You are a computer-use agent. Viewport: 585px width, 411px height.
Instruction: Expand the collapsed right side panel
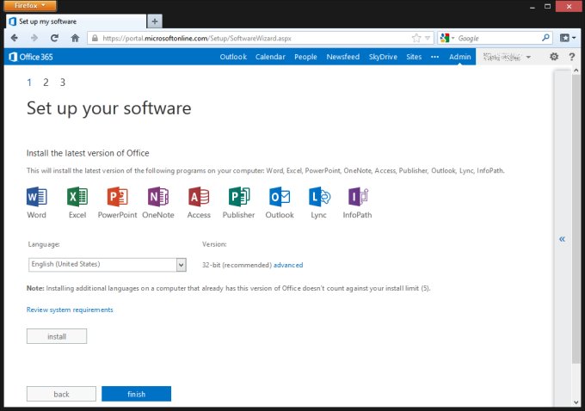[562, 239]
